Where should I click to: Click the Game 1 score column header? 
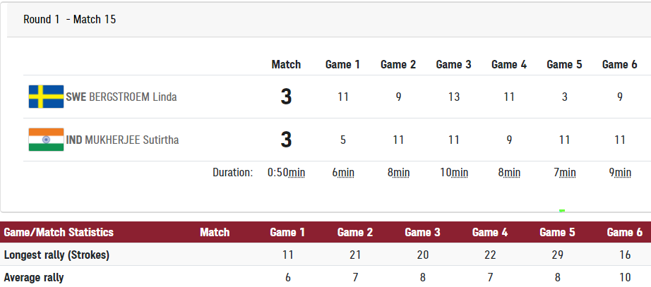(x=342, y=65)
